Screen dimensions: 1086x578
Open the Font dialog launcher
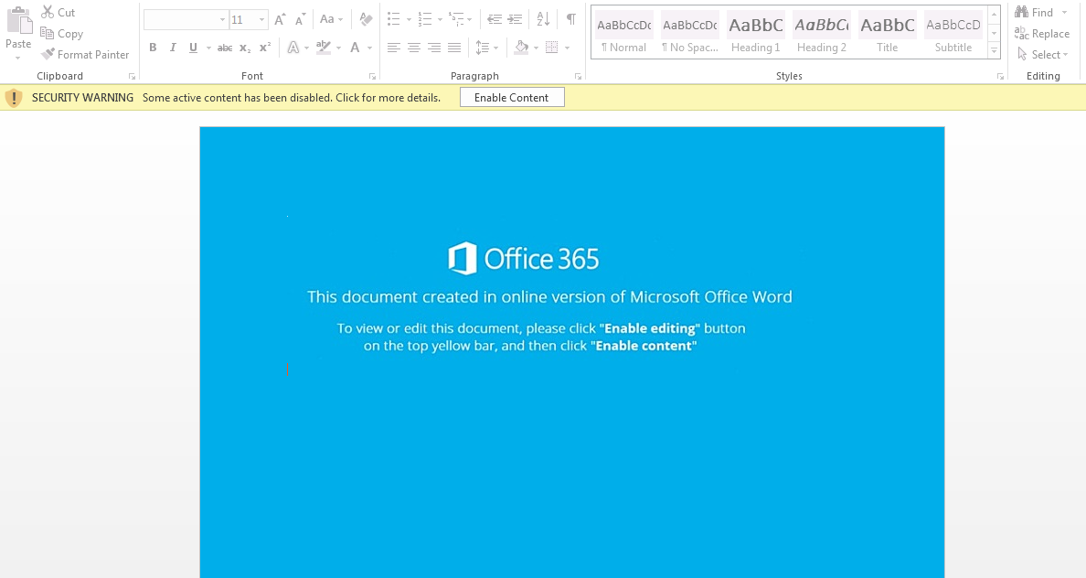pyautogui.click(x=373, y=76)
